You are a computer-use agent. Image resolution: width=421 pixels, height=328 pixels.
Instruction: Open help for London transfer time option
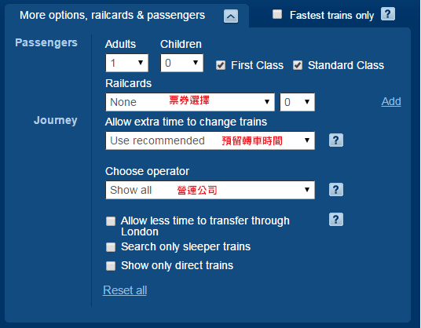(x=336, y=220)
